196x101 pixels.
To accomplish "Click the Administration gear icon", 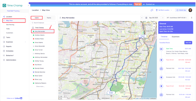I will point(4,60).
